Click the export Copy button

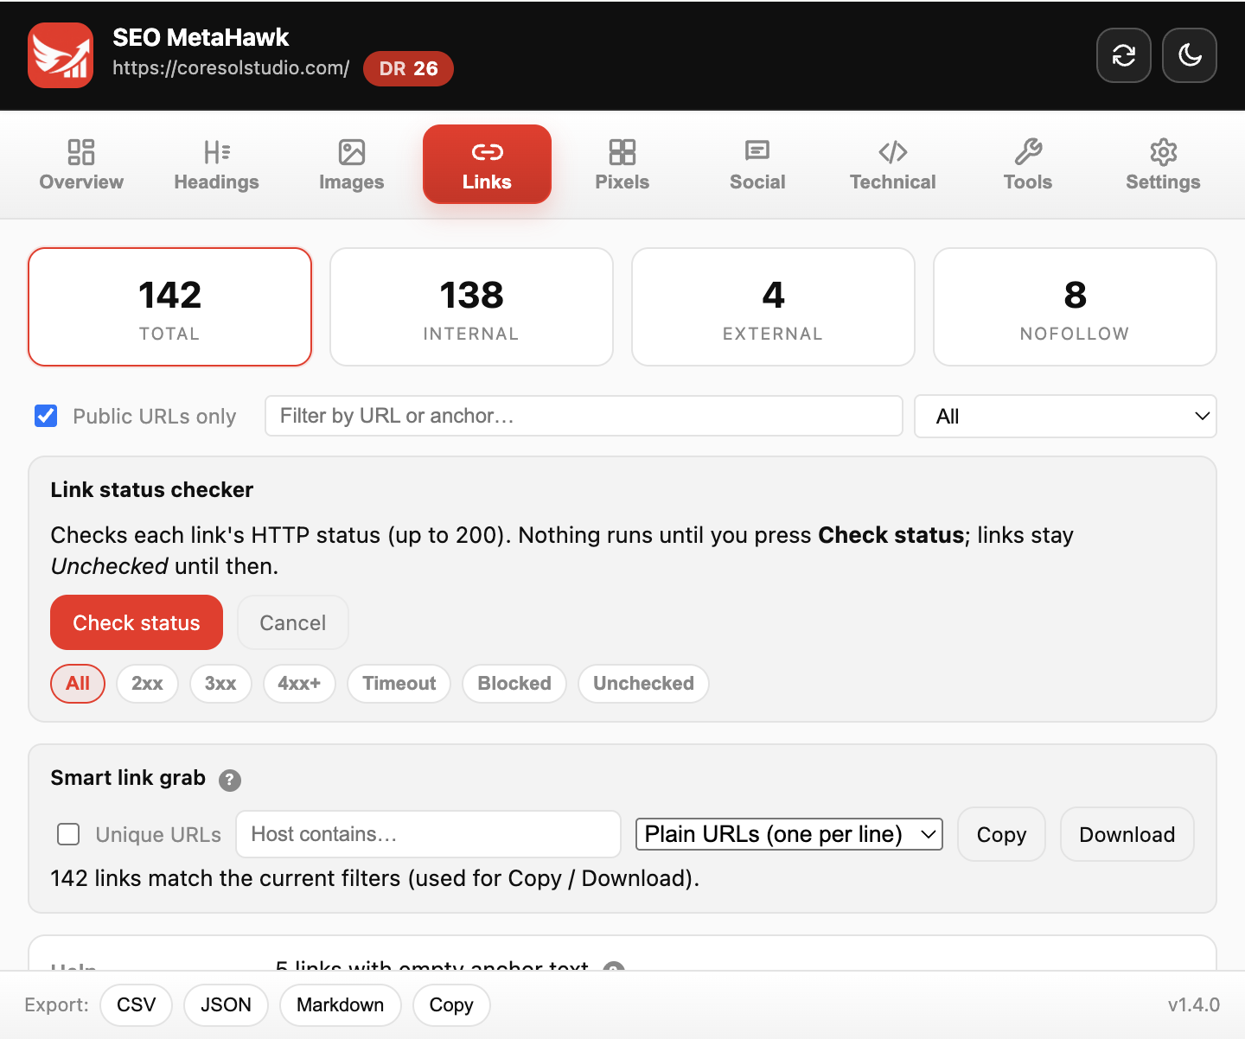pyautogui.click(x=451, y=1004)
